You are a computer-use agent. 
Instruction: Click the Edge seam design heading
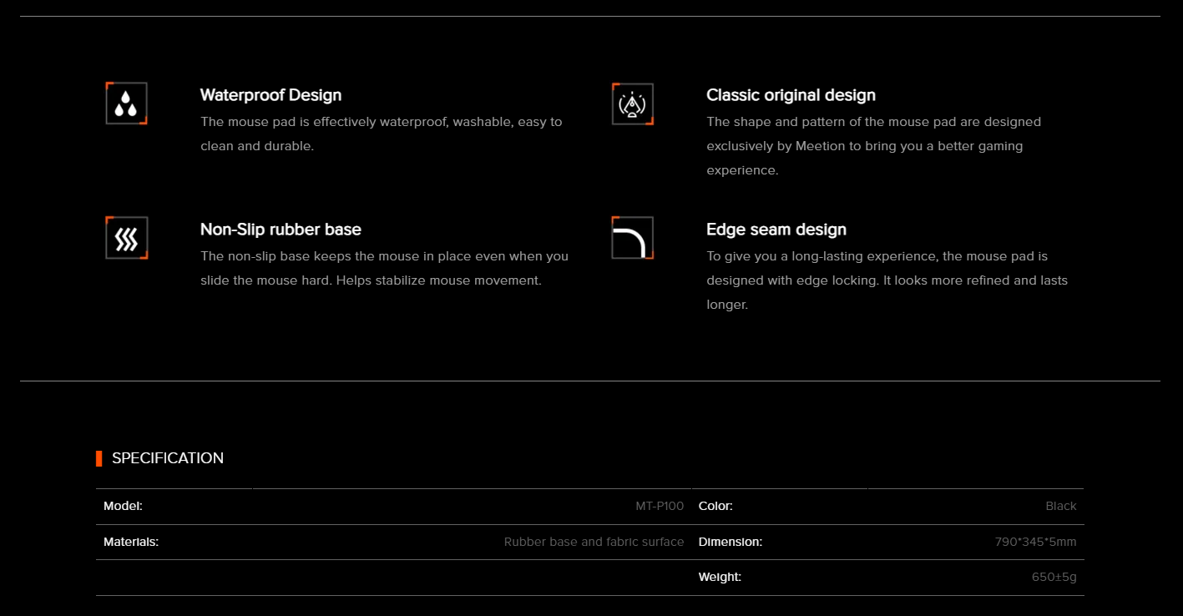coord(776,230)
